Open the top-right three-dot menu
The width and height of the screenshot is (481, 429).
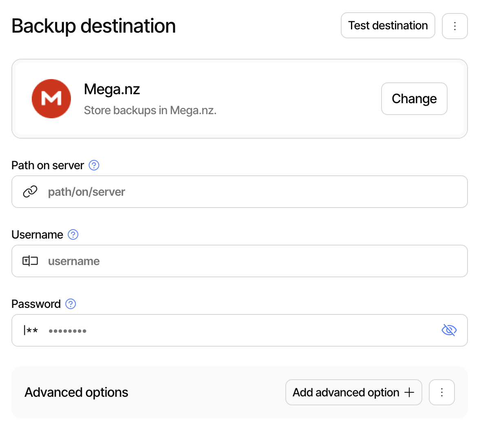[455, 26]
